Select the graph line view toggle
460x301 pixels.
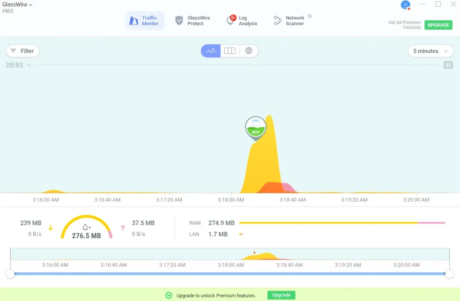tap(211, 51)
